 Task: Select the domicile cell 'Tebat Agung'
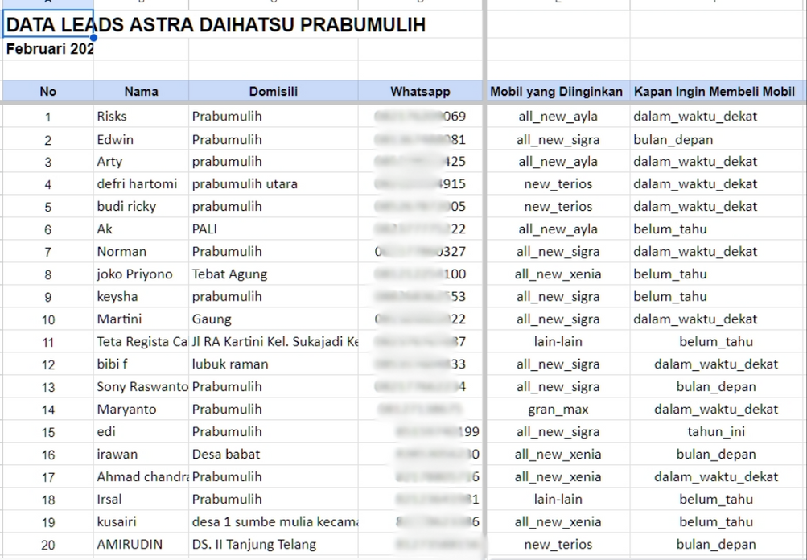(274, 274)
